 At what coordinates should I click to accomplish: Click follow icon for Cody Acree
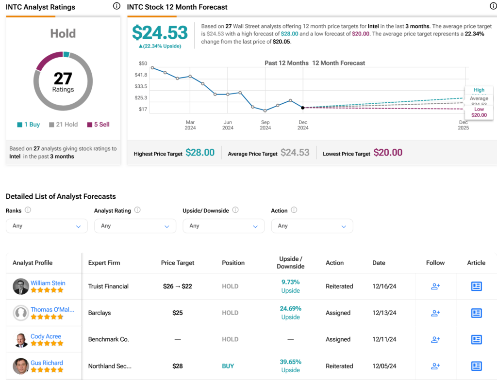coord(435,340)
